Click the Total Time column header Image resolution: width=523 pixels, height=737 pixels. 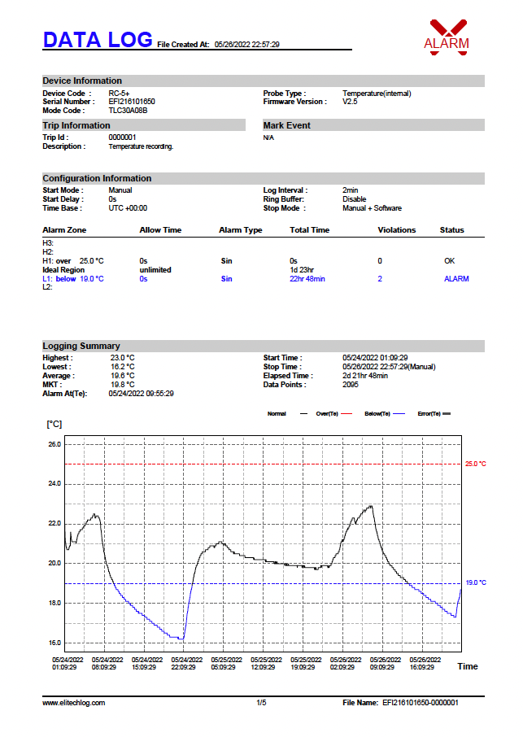[x=310, y=230]
